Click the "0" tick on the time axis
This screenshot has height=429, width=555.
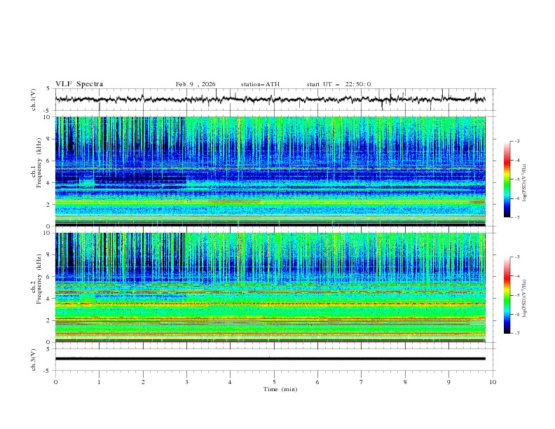click(55, 382)
